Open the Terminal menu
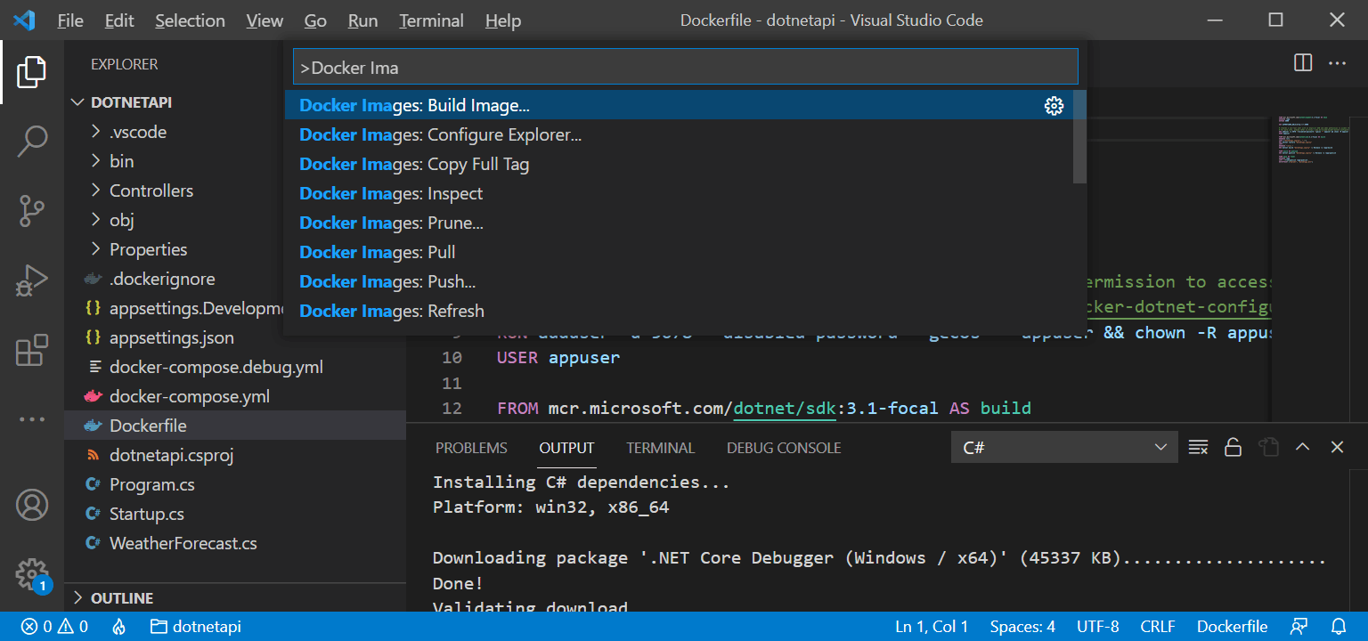This screenshot has width=1368, height=641. pyautogui.click(x=431, y=20)
